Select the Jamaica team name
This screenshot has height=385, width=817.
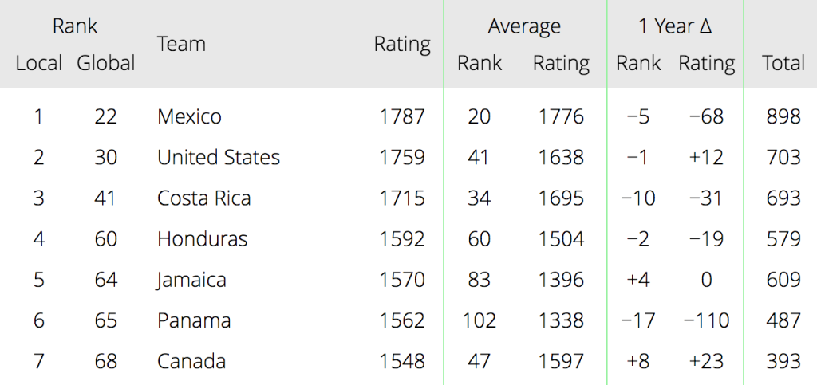coord(191,280)
